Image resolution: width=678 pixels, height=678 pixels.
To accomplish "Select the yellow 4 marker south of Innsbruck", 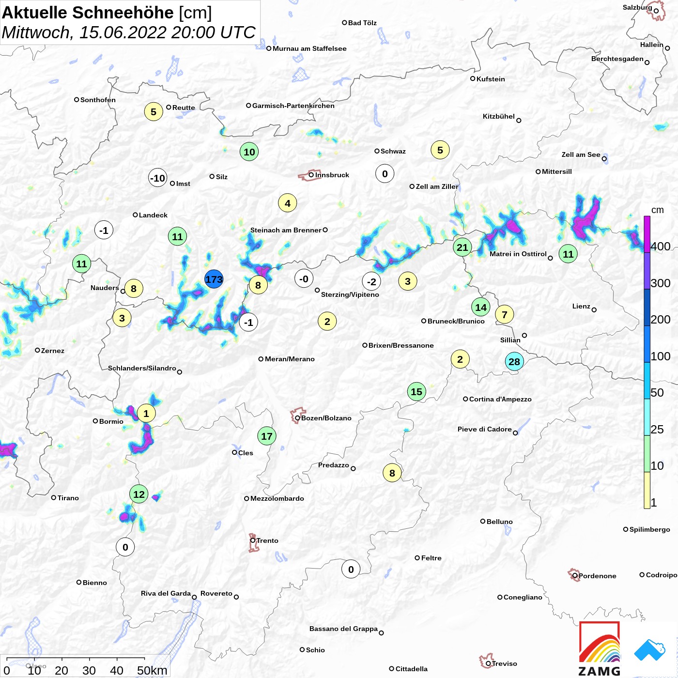I will [x=288, y=203].
